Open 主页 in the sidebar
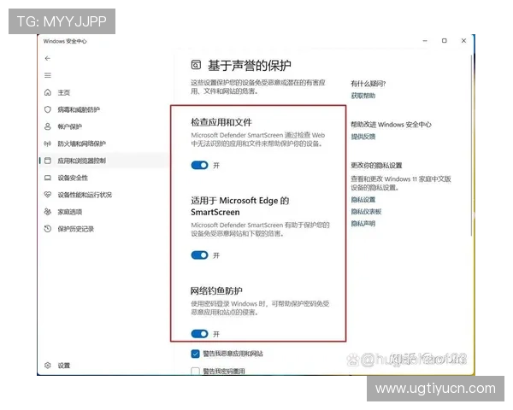This screenshot has width=513, height=410. tap(64, 92)
